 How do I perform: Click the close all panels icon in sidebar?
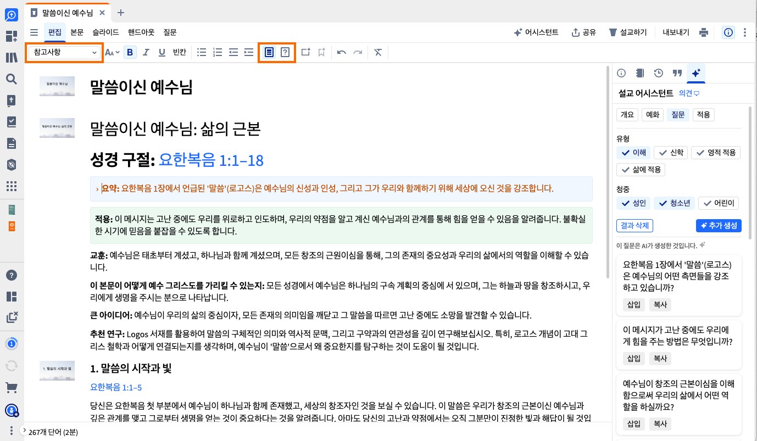[x=12, y=317]
